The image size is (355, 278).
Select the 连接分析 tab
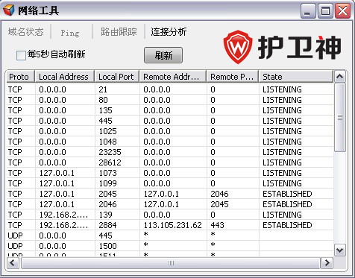click(169, 32)
